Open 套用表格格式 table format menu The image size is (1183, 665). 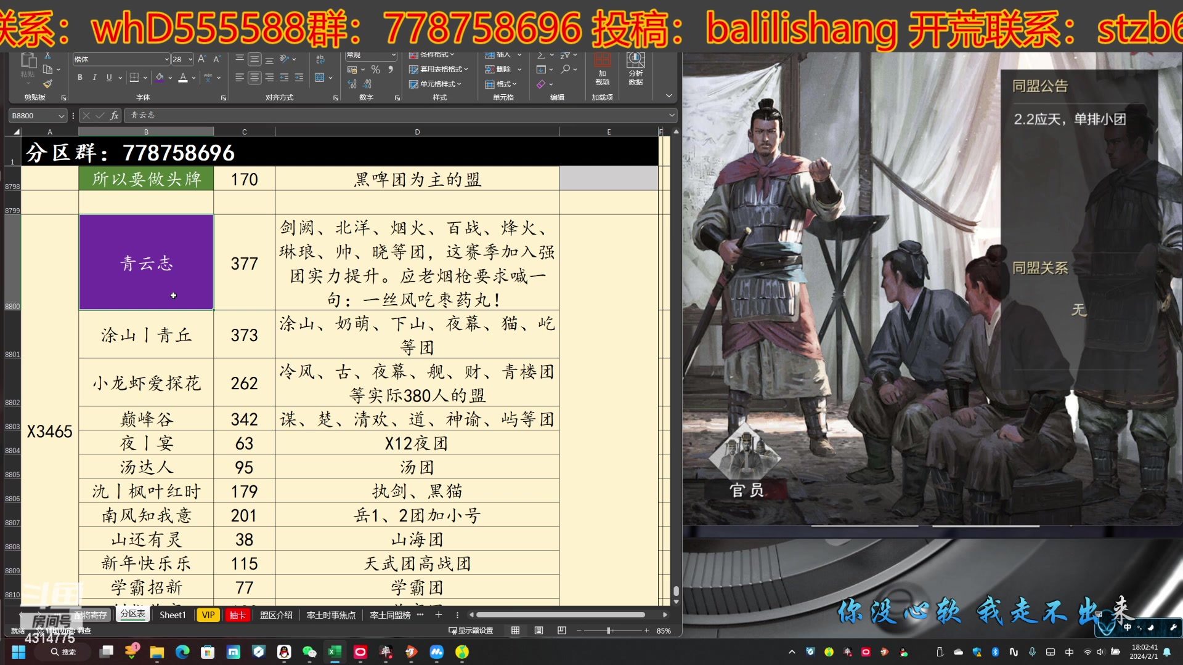(439, 70)
